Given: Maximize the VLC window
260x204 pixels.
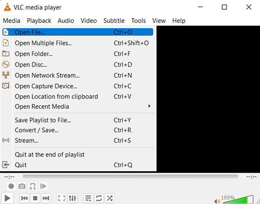Looking at the screenshot, I should click(x=224, y=7).
